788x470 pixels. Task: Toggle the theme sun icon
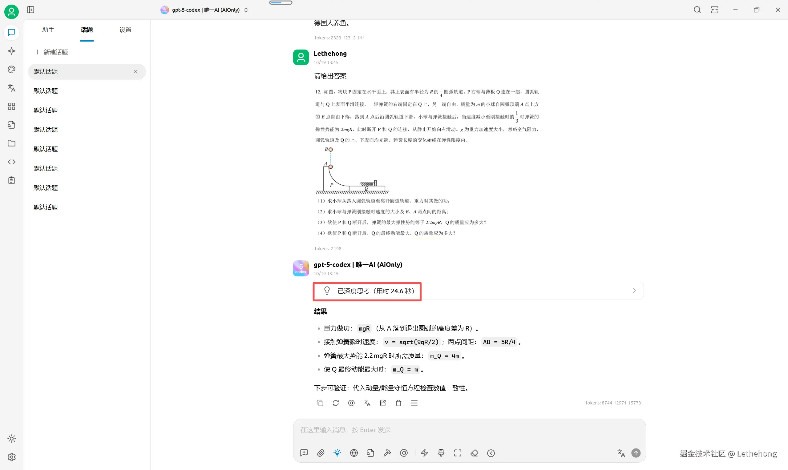coord(11,439)
